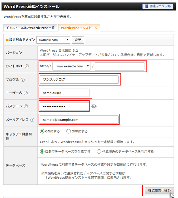Select the WordPressインストール tab

tap(79, 28)
